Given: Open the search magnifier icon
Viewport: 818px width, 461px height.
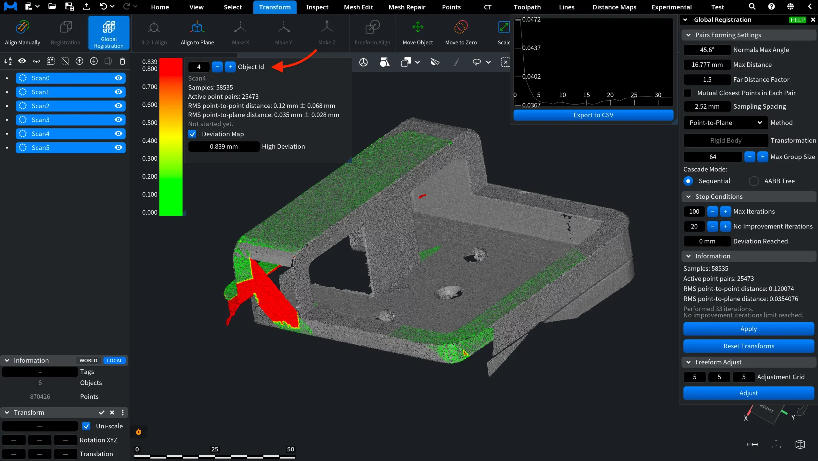Looking at the screenshot, I should 752,6.
